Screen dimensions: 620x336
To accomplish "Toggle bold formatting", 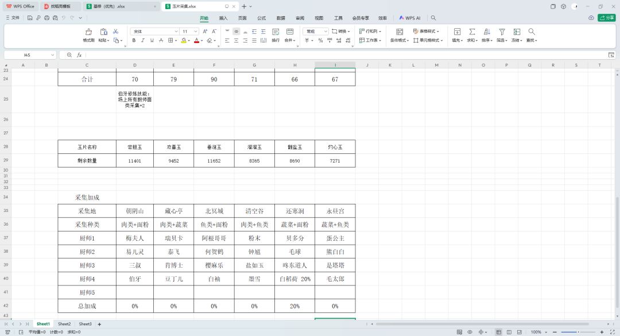I will (x=134, y=40).
